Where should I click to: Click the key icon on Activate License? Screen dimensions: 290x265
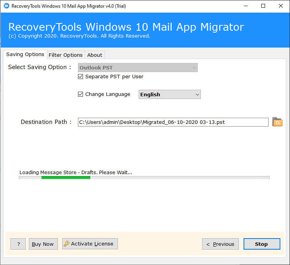coord(66,244)
